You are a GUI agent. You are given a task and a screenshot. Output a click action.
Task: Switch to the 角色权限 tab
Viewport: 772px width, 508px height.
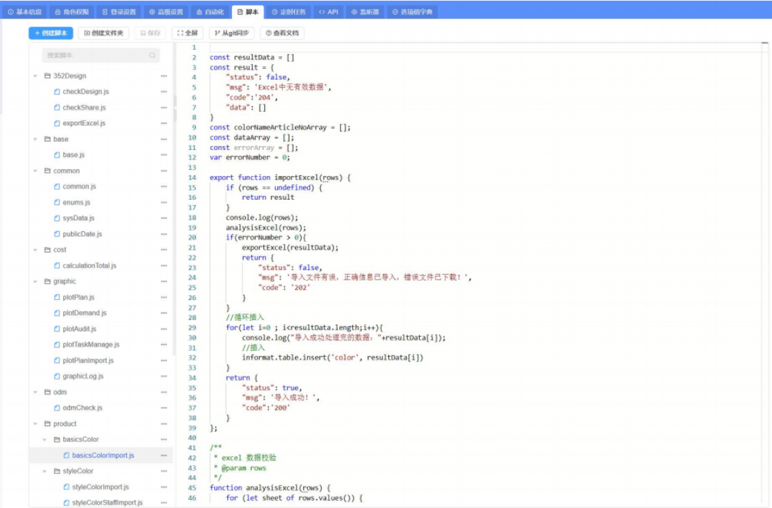(x=72, y=12)
